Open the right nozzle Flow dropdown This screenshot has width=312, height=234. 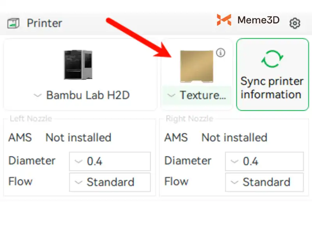[264, 182]
